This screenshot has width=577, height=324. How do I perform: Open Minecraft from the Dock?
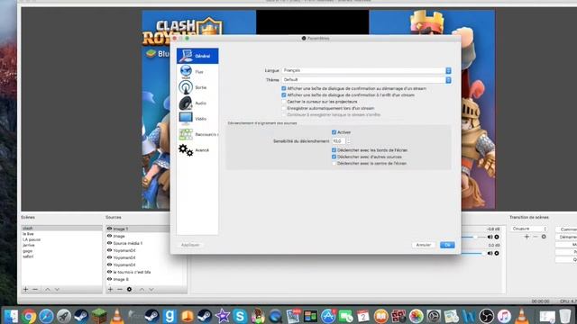coord(99,316)
